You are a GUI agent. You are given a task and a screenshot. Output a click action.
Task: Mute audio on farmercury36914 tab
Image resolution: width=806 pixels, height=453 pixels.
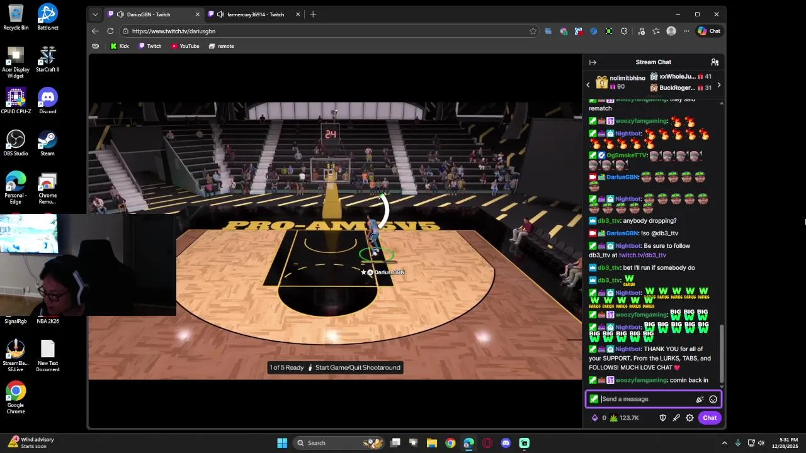[220, 14]
